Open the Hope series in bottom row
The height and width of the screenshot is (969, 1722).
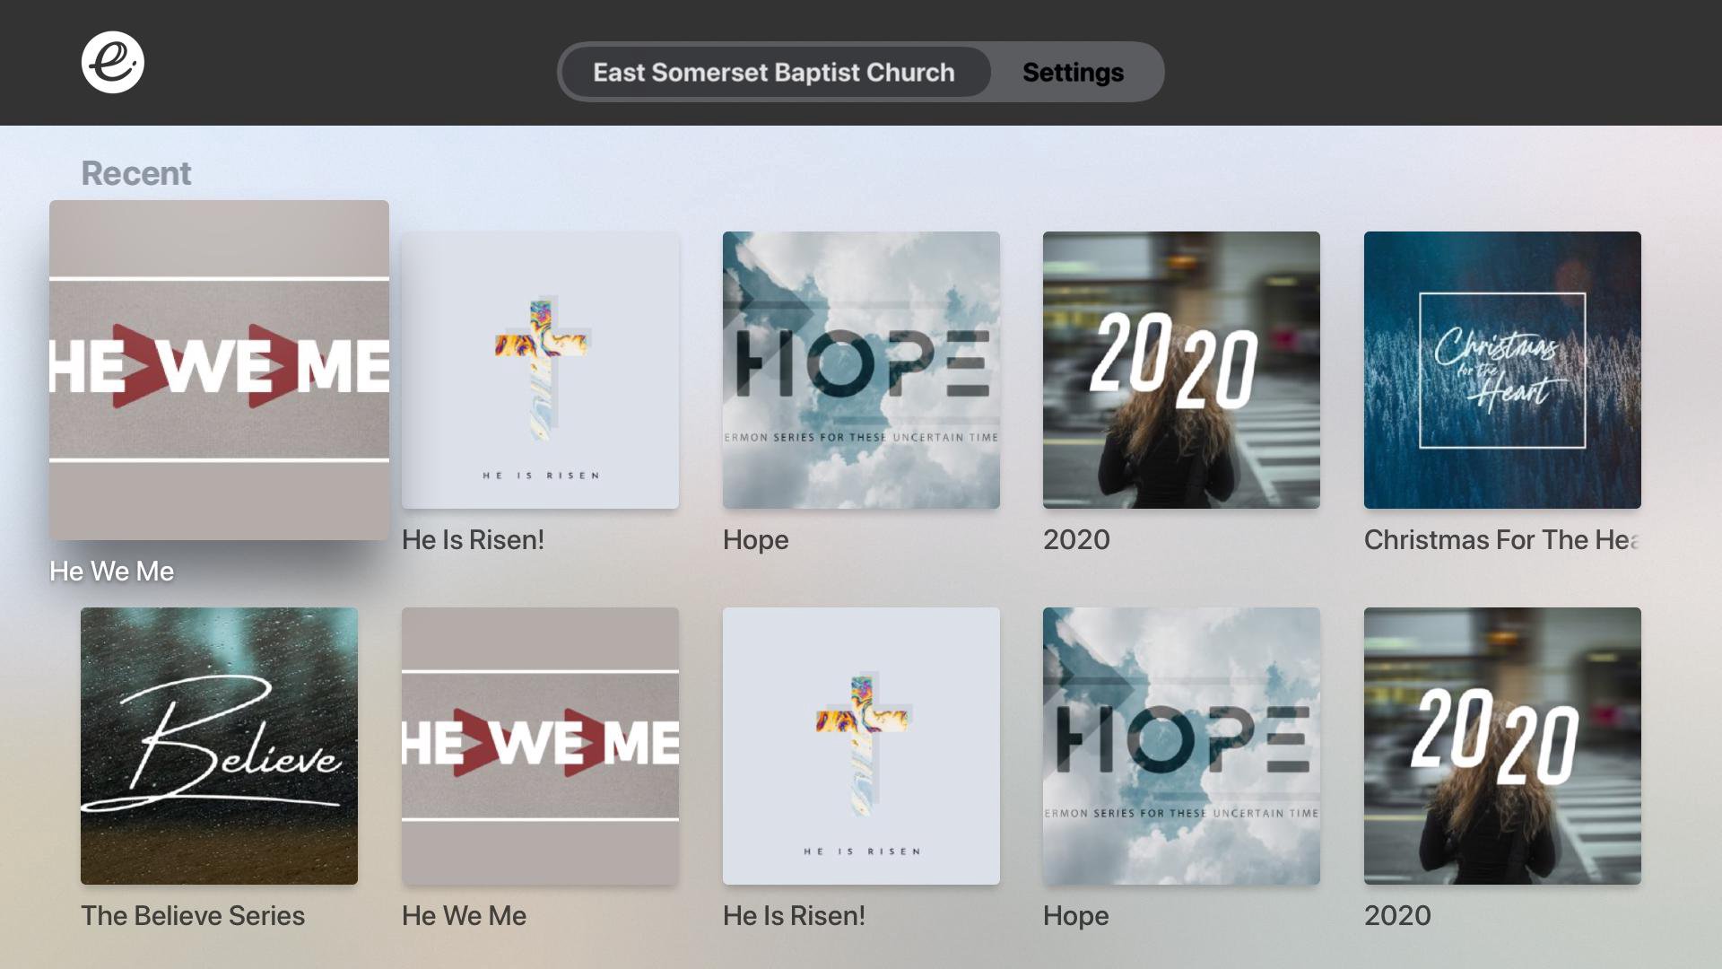(1181, 746)
